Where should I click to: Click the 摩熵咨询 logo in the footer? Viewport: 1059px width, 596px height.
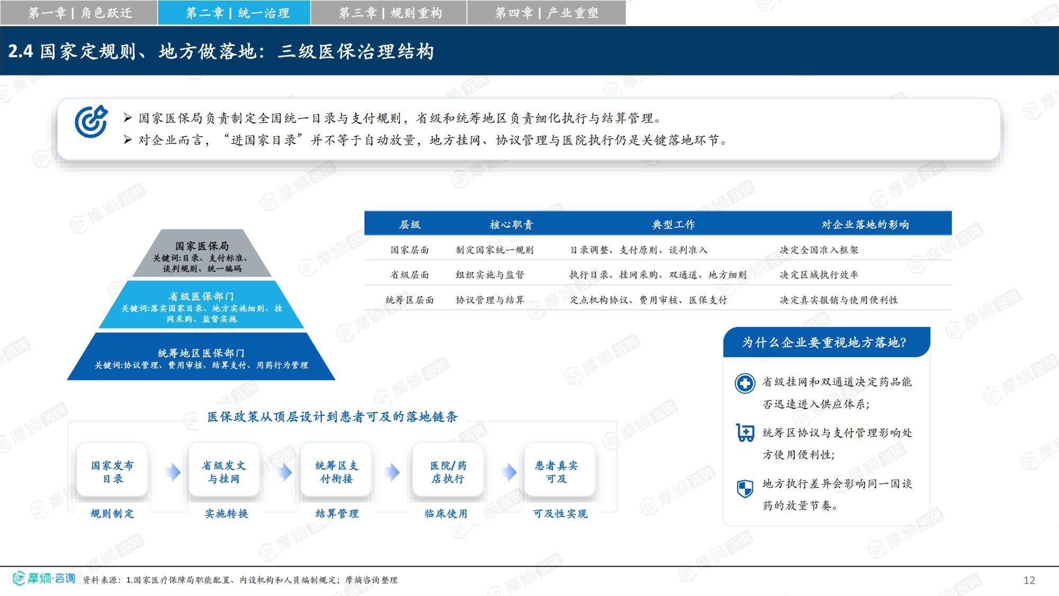pyautogui.click(x=44, y=578)
